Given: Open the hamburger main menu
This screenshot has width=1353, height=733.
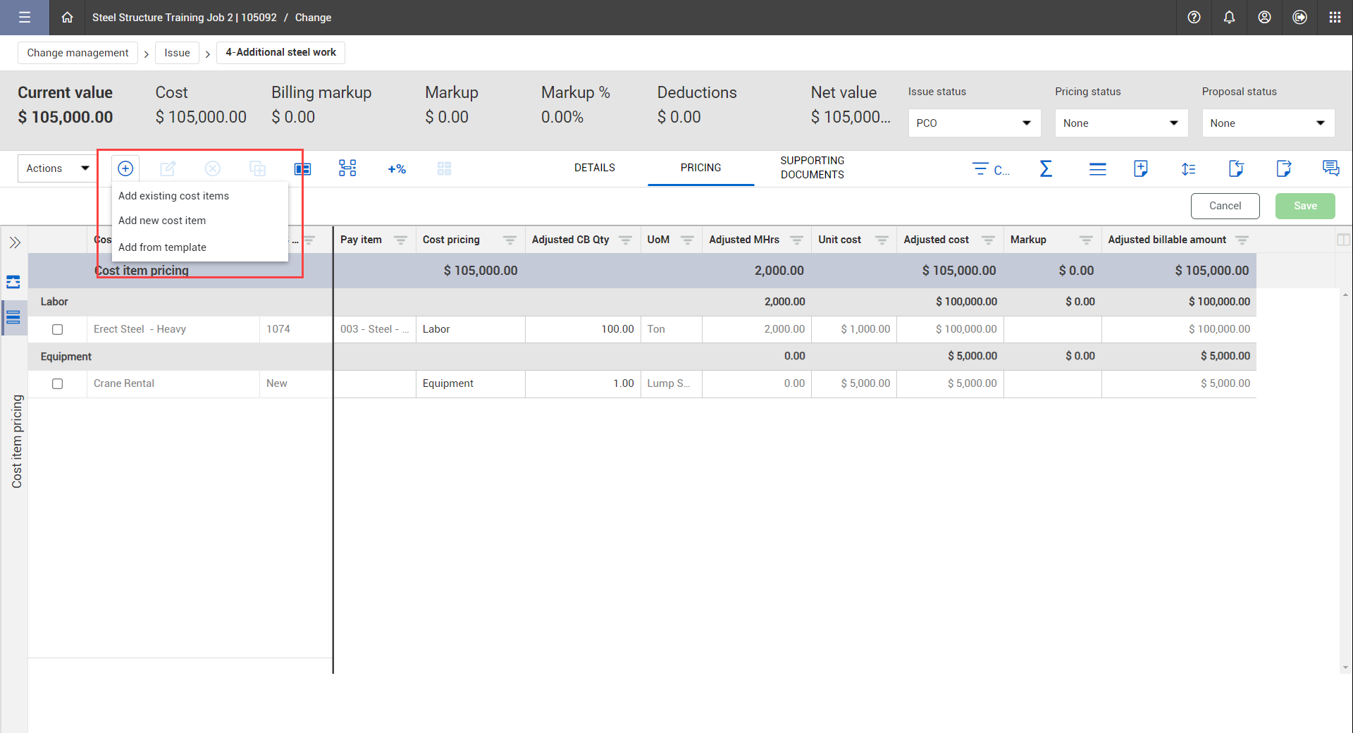Looking at the screenshot, I should pos(25,18).
